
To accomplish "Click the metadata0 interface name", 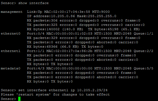I will 11,68.
